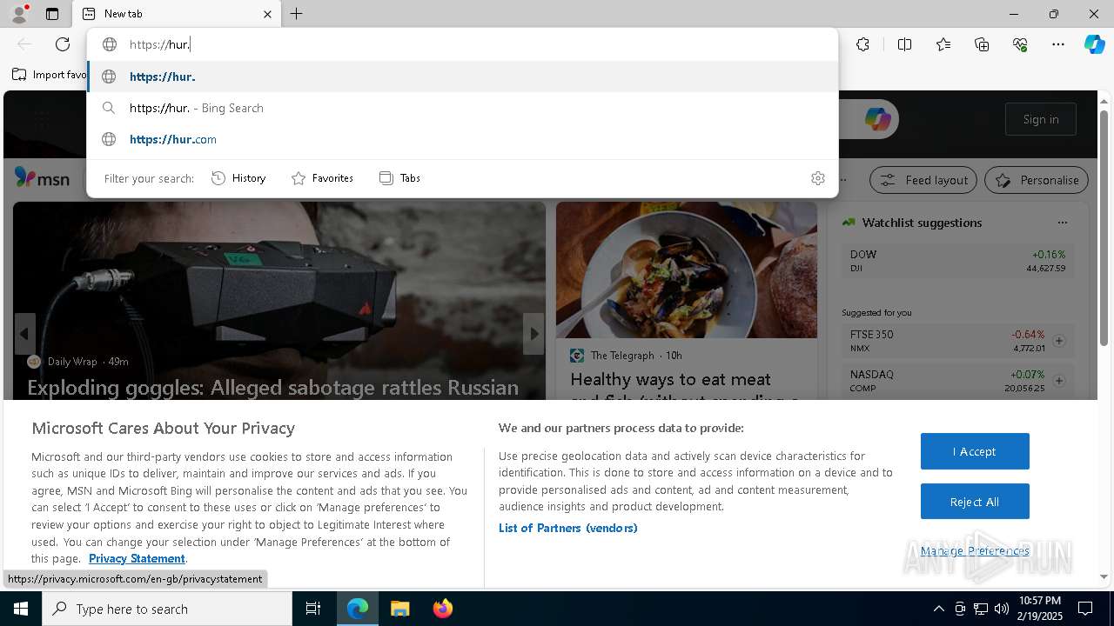Open address bar search settings gear
Viewport: 1114px width, 626px height.
tap(818, 178)
